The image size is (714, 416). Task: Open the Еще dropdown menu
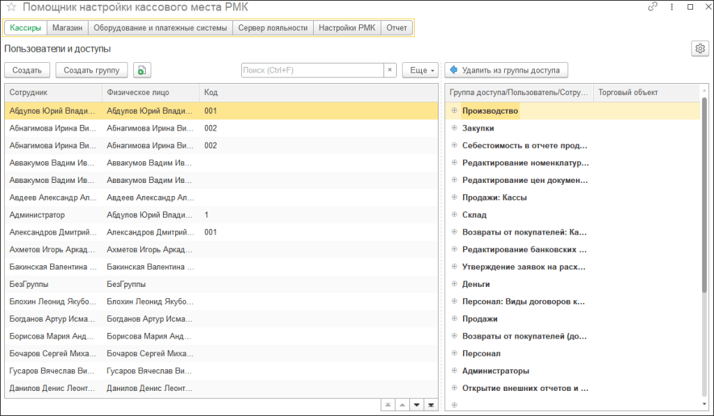420,70
